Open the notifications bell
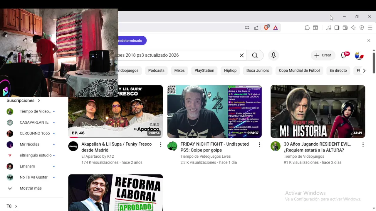 click(343, 55)
